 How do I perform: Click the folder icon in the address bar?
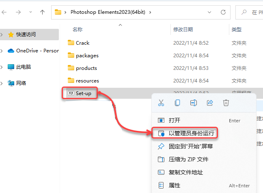coord(58,12)
